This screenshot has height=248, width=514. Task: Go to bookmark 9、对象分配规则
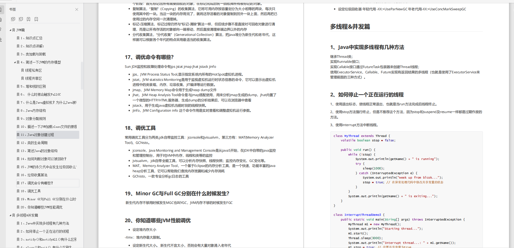33,119
